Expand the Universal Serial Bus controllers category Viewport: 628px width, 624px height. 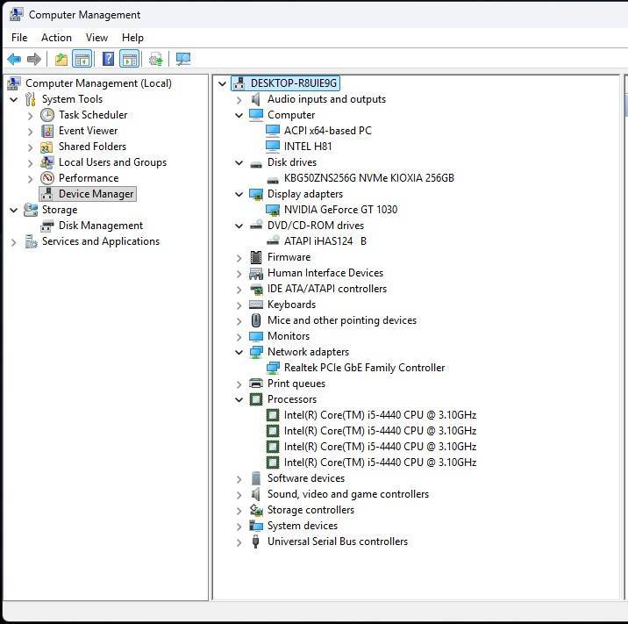(x=239, y=542)
